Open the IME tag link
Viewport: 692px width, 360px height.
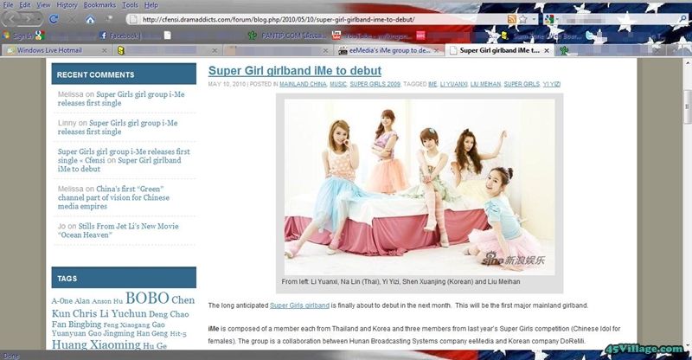[x=432, y=84]
